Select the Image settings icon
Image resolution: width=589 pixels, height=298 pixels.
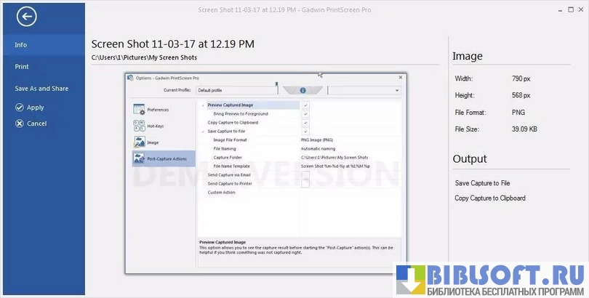point(139,142)
